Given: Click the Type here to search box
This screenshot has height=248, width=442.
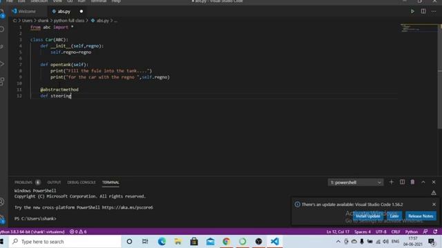Looking at the screenshot, I should coord(66,242).
